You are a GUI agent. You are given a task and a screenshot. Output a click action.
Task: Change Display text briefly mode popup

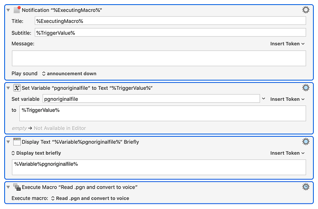point(36,153)
